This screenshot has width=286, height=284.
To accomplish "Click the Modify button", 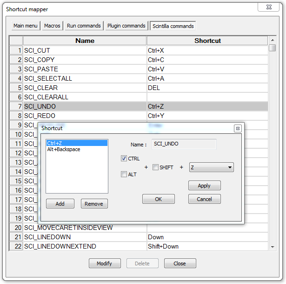I will (x=105, y=263).
